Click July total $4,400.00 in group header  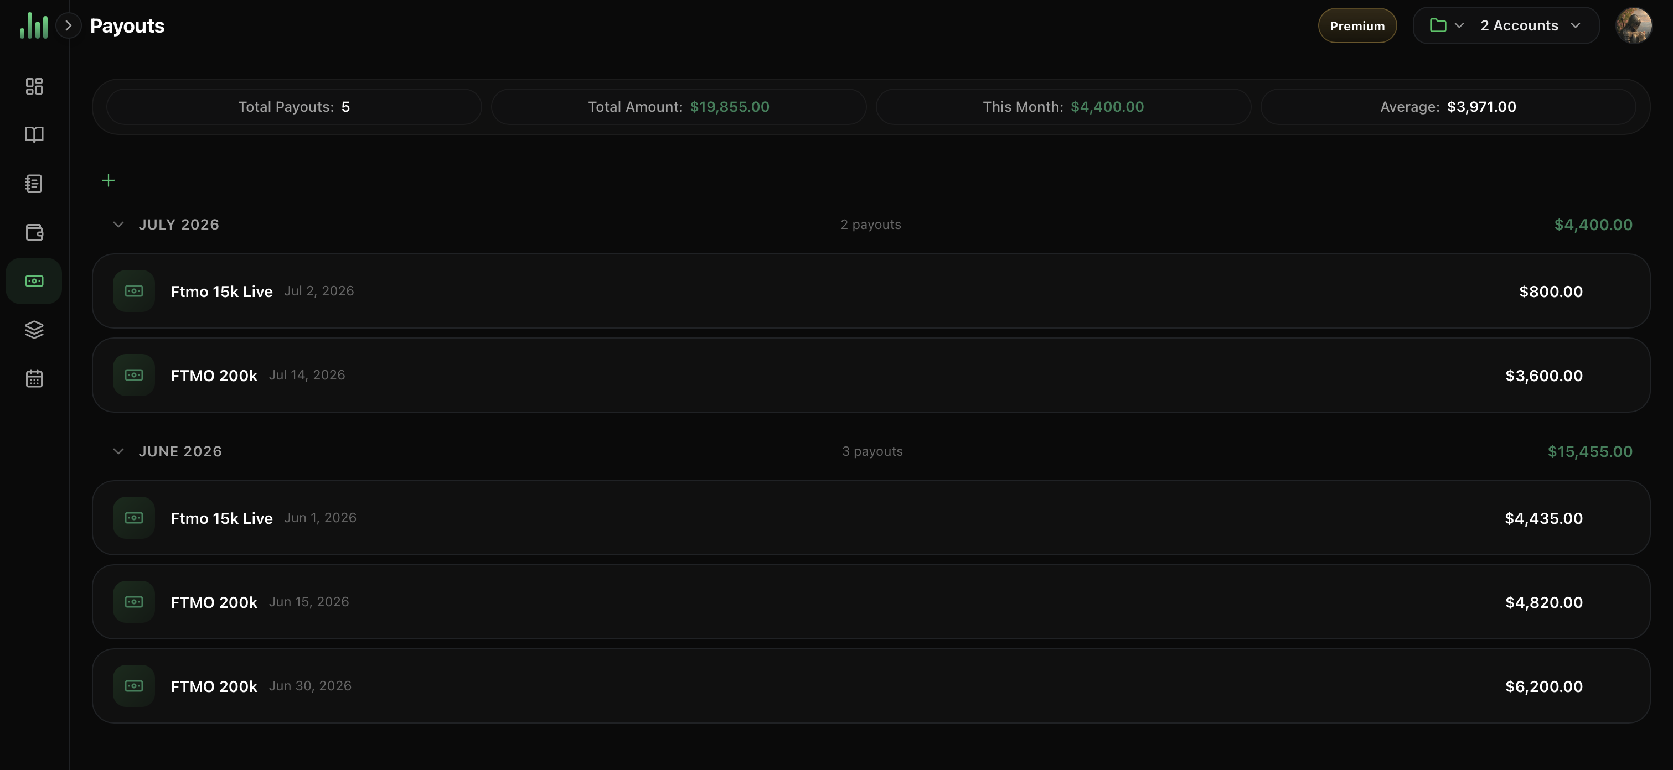click(x=1593, y=225)
